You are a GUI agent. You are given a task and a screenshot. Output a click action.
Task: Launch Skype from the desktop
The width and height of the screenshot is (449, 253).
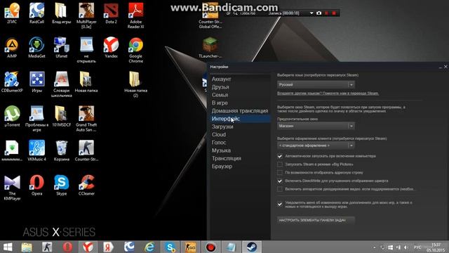(61, 185)
